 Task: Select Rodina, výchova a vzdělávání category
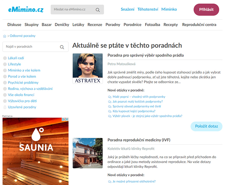click(30, 89)
